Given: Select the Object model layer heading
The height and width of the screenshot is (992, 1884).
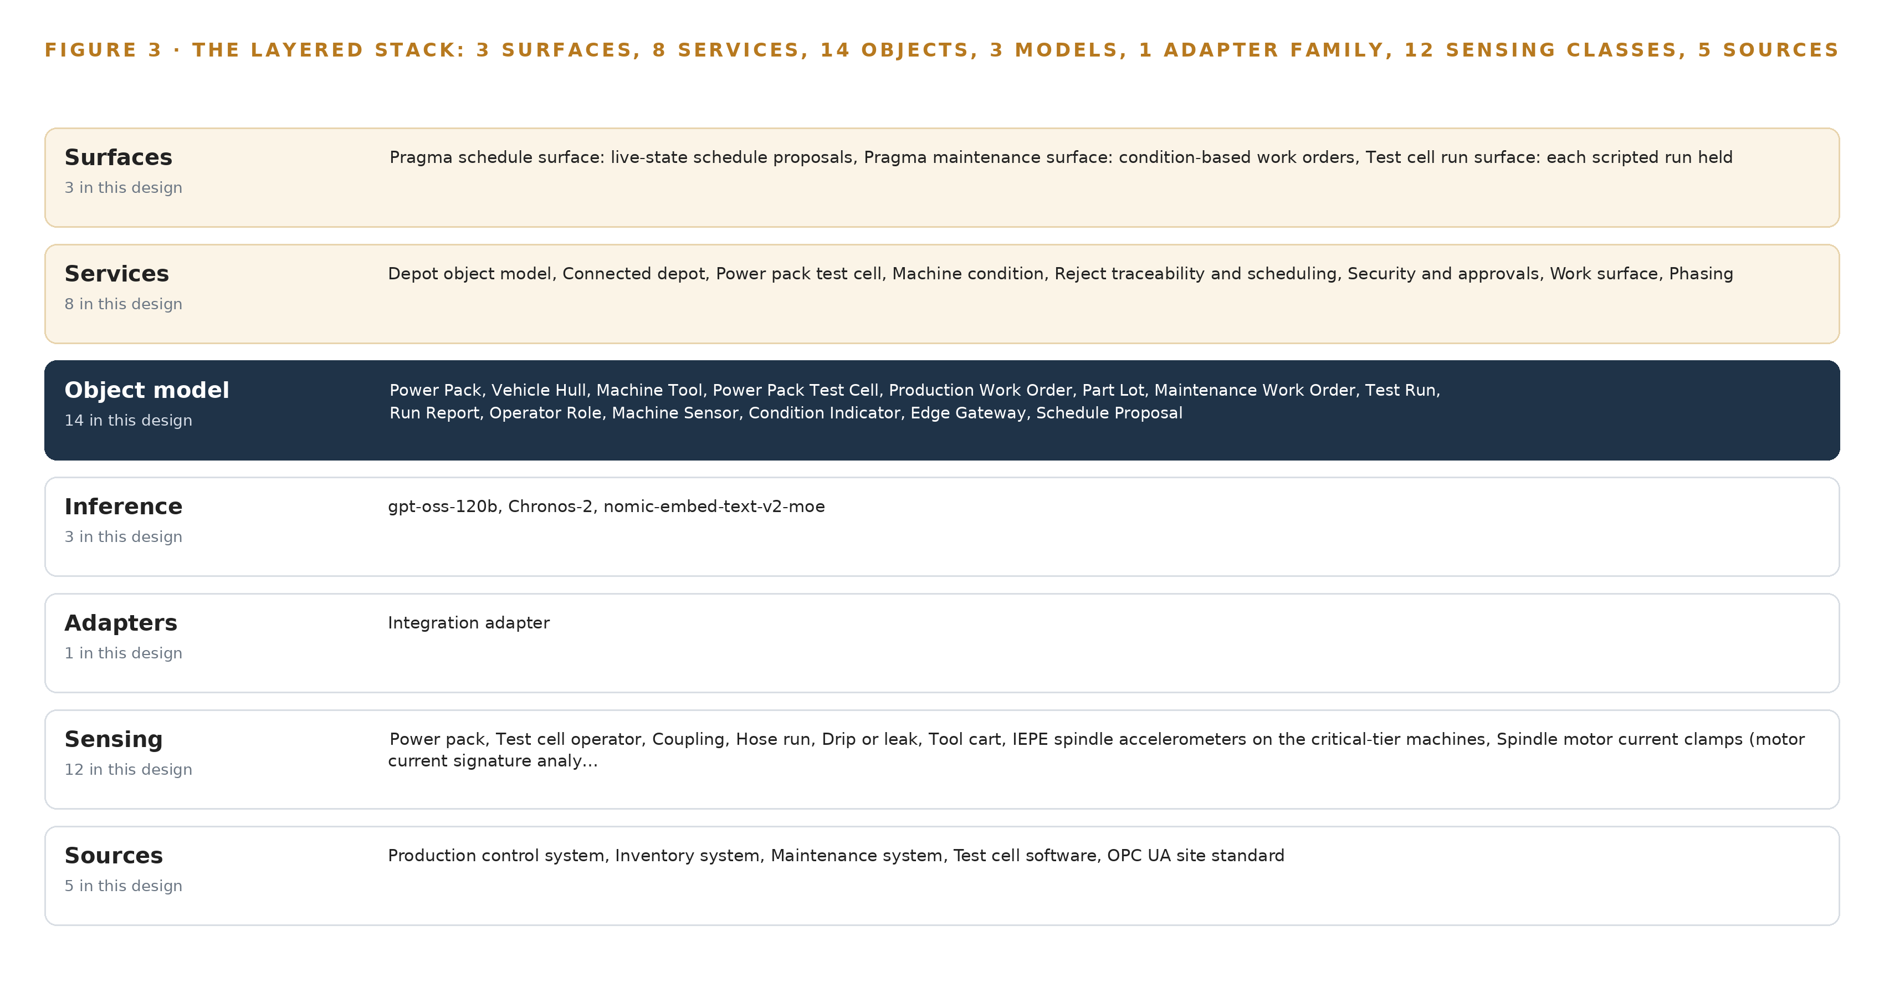Looking at the screenshot, I should tap(147, 390).
